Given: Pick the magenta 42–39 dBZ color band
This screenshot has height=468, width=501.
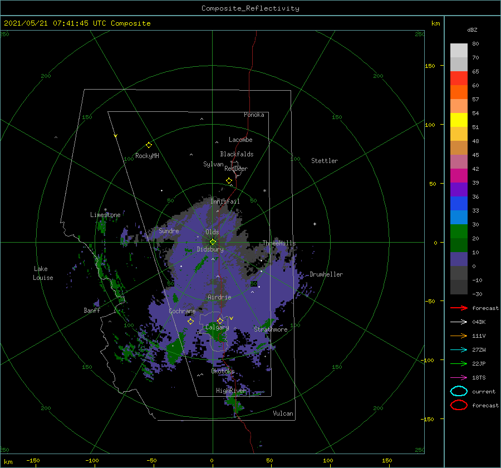Looking at the screenshot, I should [459, 175].
